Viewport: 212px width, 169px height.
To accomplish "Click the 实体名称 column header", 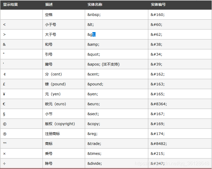I will point(95,5).
